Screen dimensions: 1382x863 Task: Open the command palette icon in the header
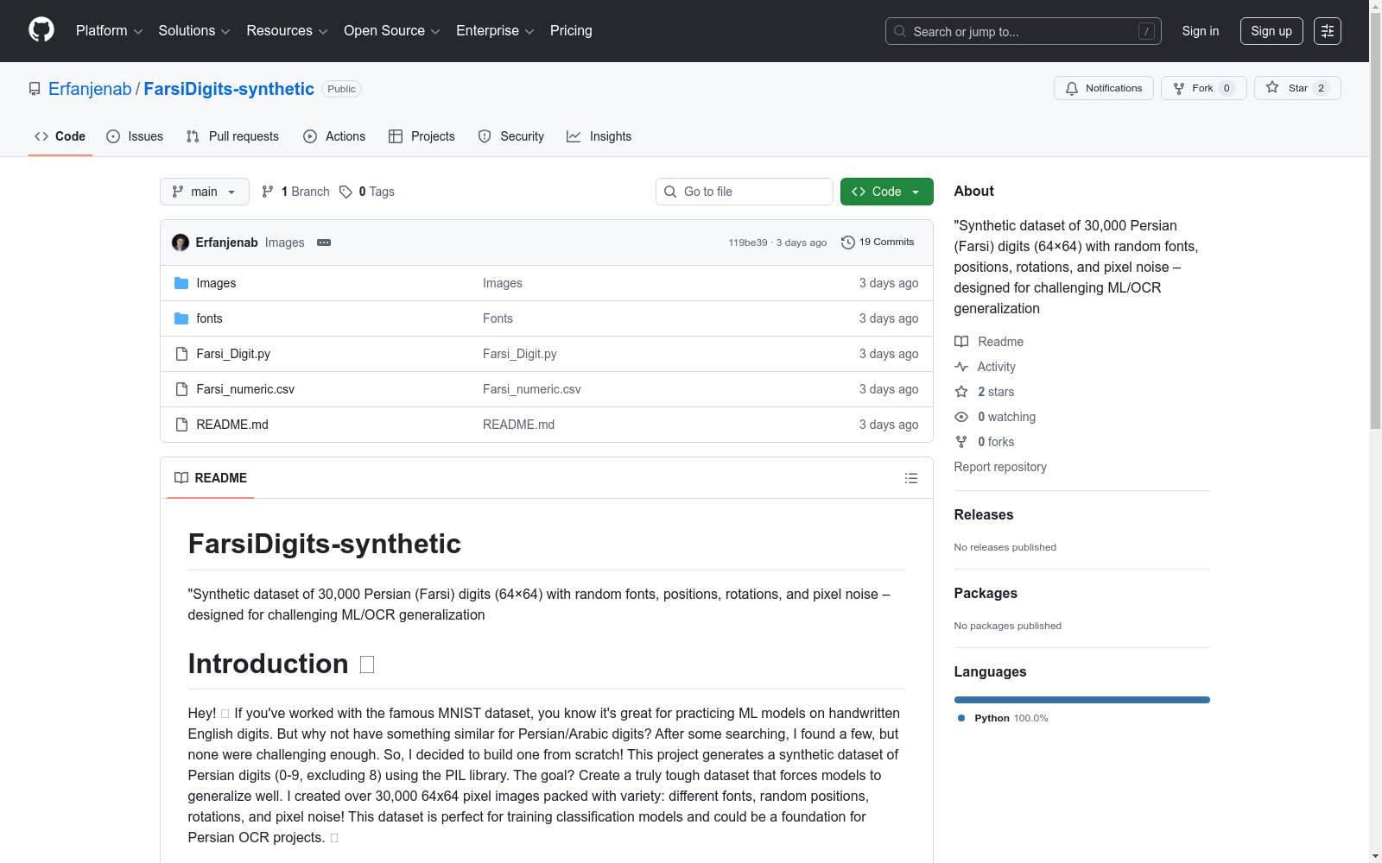tap(1327, 31)
